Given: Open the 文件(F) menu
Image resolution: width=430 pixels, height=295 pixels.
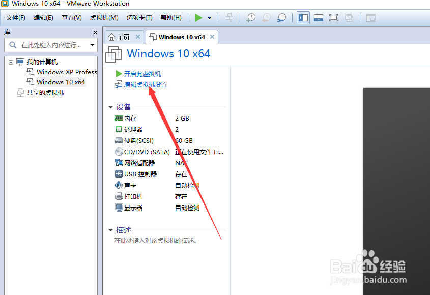Looking at the screenshot, I should [16, 18].
